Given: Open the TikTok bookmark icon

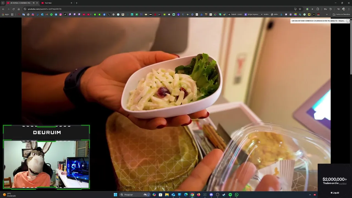Looking at the screenshot, I should [x=65, y=14].
